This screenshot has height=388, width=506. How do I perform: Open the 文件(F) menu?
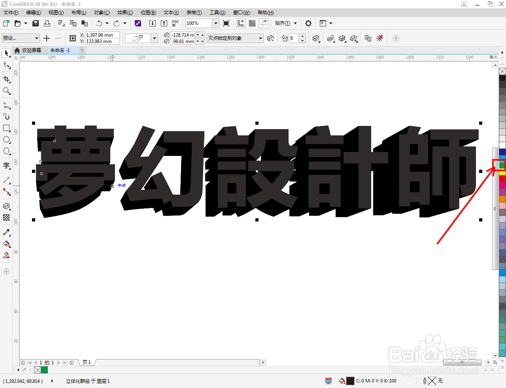(x=11, y=13)
